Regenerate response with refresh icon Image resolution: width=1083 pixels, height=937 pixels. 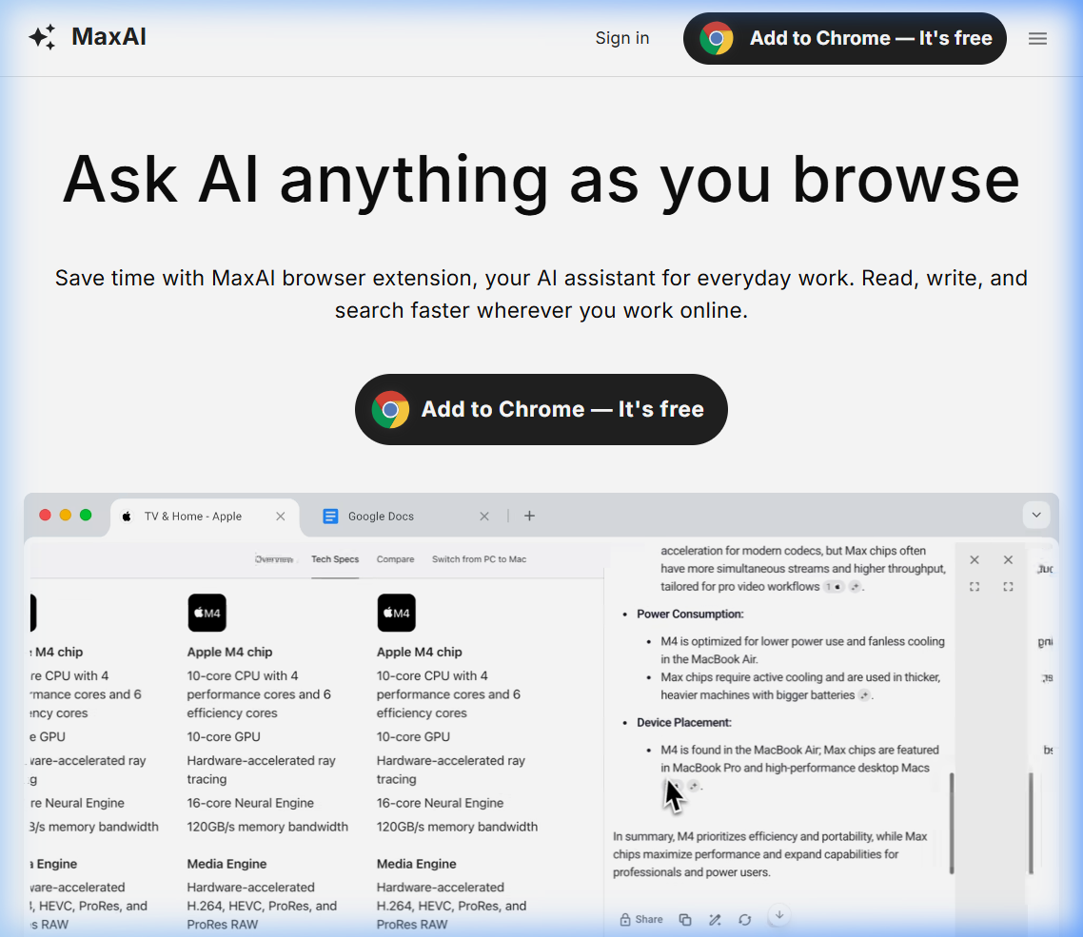(744, 920)
